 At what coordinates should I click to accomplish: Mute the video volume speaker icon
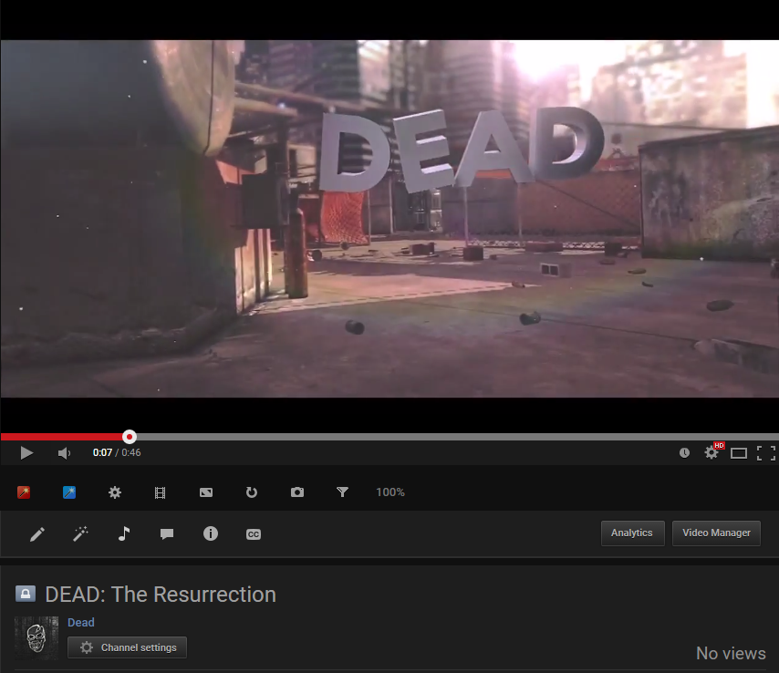(x=64, y=453)
